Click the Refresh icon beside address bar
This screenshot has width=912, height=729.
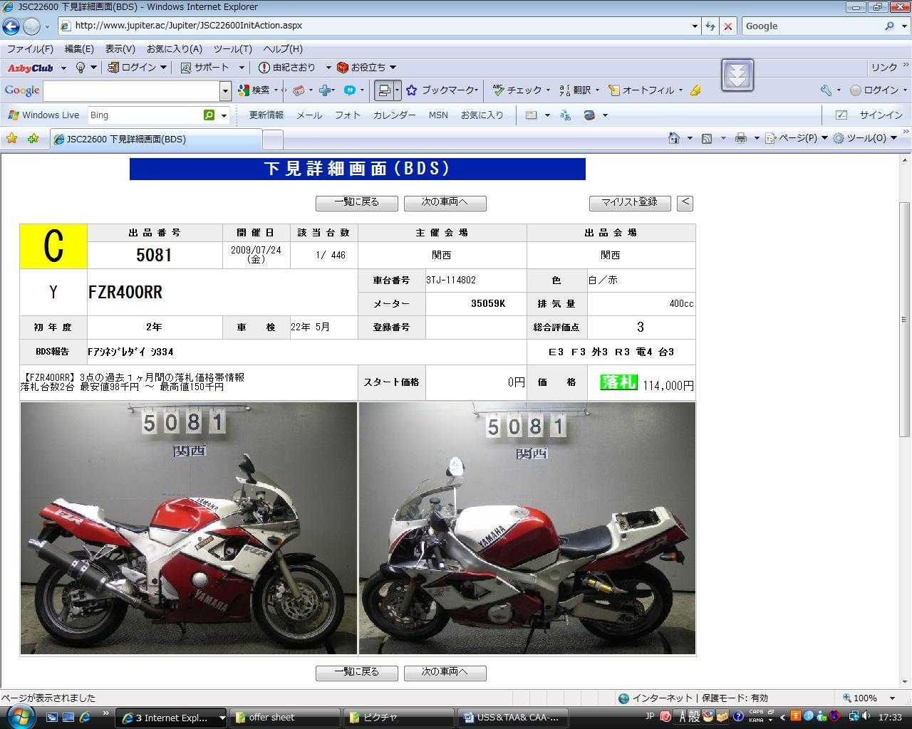[710, 26]
